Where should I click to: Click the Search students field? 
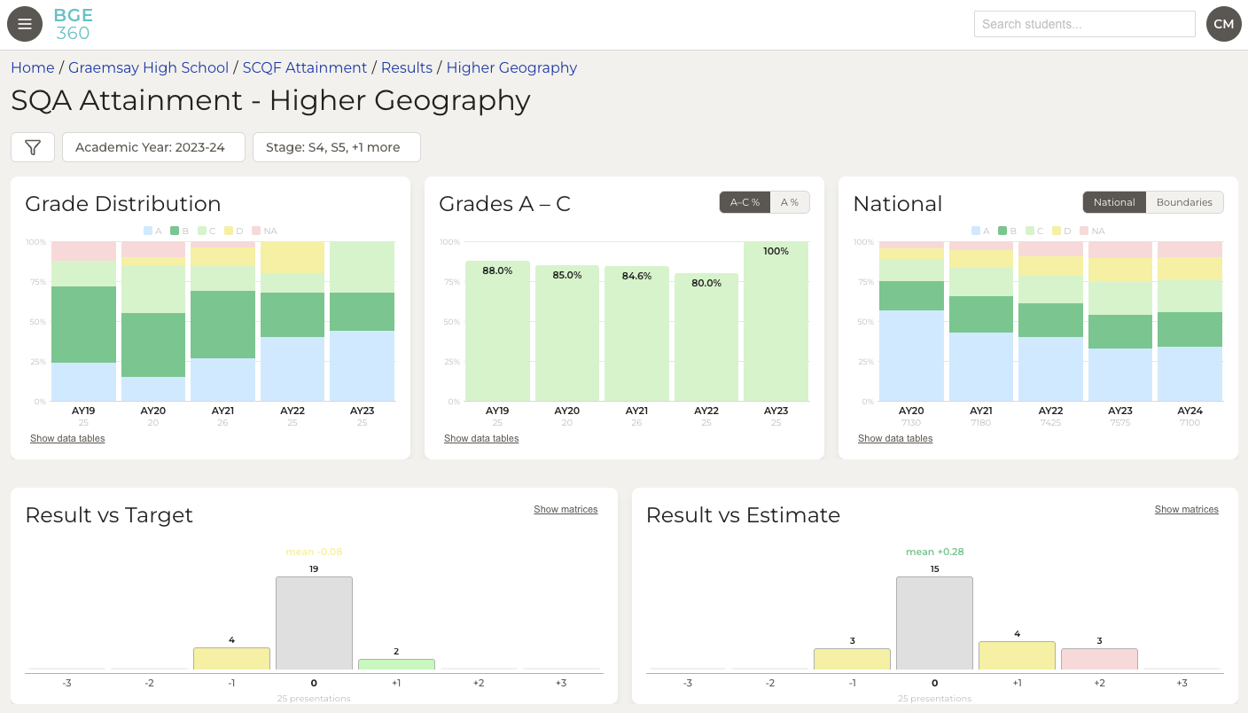[x=1085, y=24]
